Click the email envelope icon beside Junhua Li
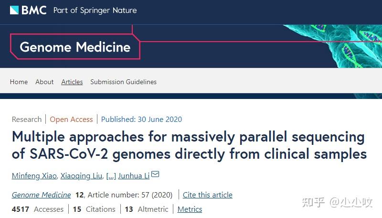Image resolution: width=382 pixels, height=218 pixels. [155, 175]
